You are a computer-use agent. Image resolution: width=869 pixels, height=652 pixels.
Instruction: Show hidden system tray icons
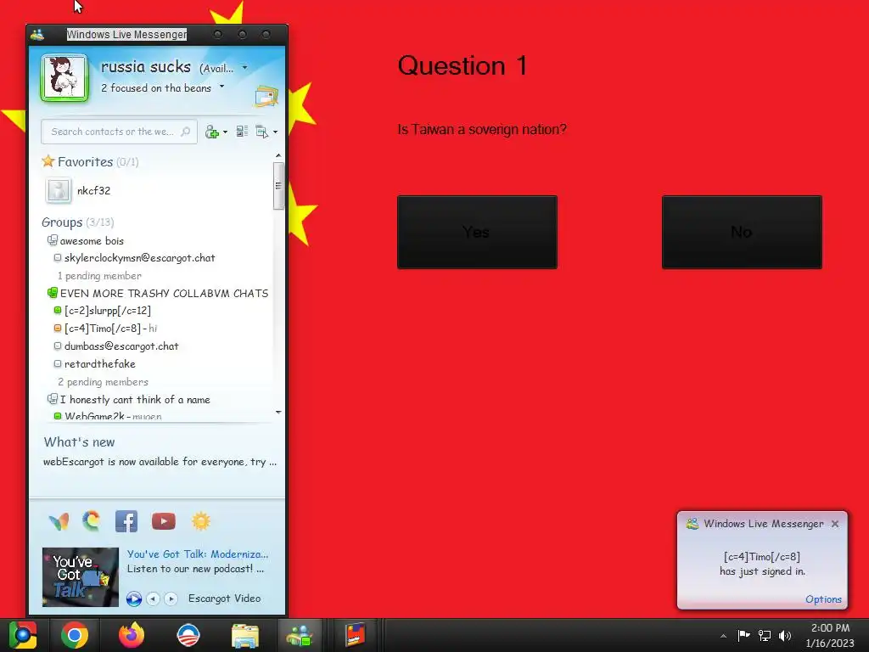point(723,636)
